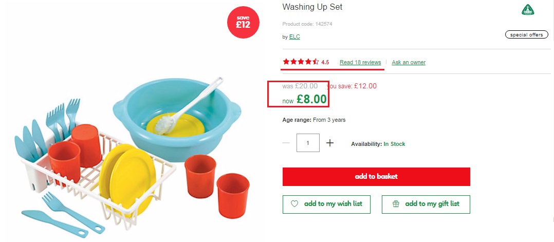
Task: Decrease quantity with the minus button
Action: (286, 143)
